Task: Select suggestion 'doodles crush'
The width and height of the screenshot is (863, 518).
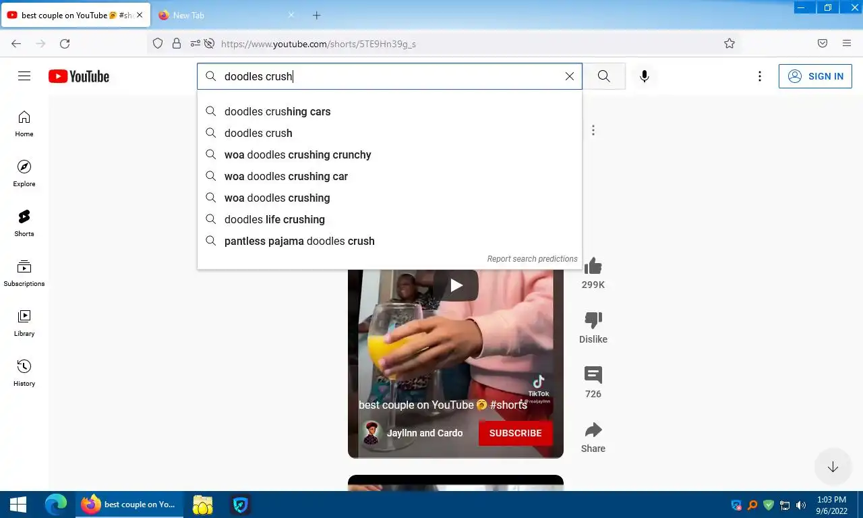Action: coord(390,133)
